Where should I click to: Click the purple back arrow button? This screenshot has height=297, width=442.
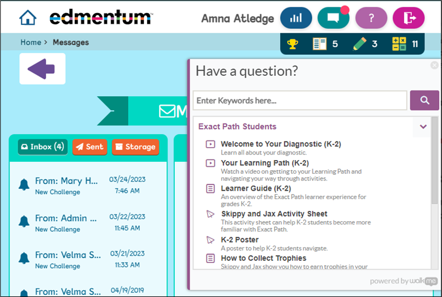(x=42, y=69)
